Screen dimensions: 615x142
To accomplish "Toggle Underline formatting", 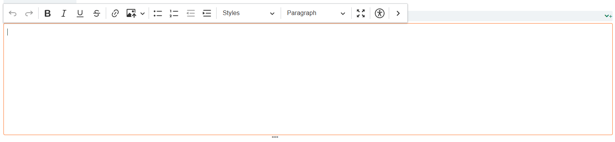I will click(x=80, y=14).
